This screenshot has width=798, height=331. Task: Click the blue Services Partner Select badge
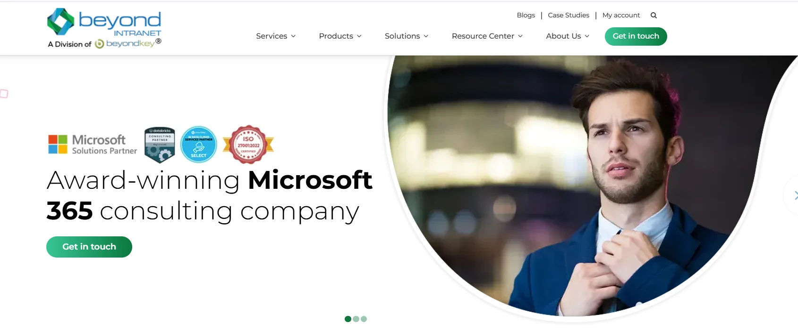click(199, 145)
